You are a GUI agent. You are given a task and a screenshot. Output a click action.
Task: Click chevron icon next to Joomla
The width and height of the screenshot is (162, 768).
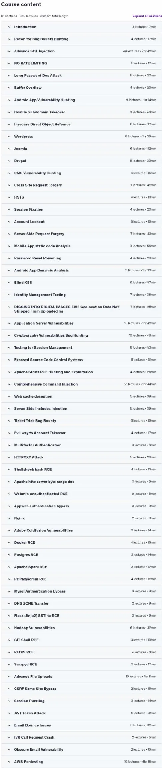click(x=9, y=149)
